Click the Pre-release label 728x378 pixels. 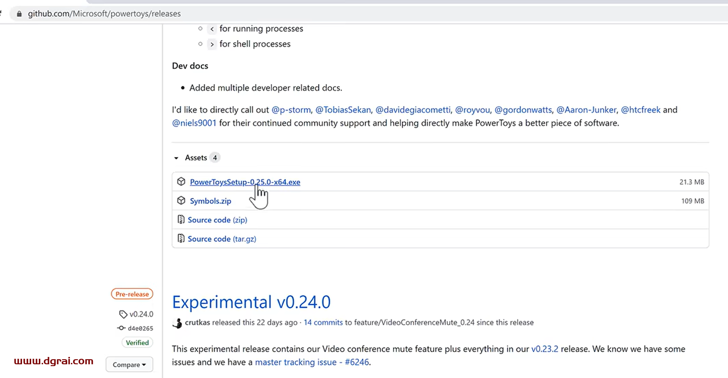pos(132,294)
